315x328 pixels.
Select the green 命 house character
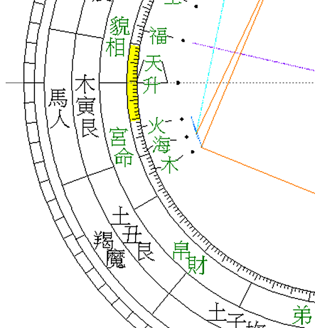(124, 157)
